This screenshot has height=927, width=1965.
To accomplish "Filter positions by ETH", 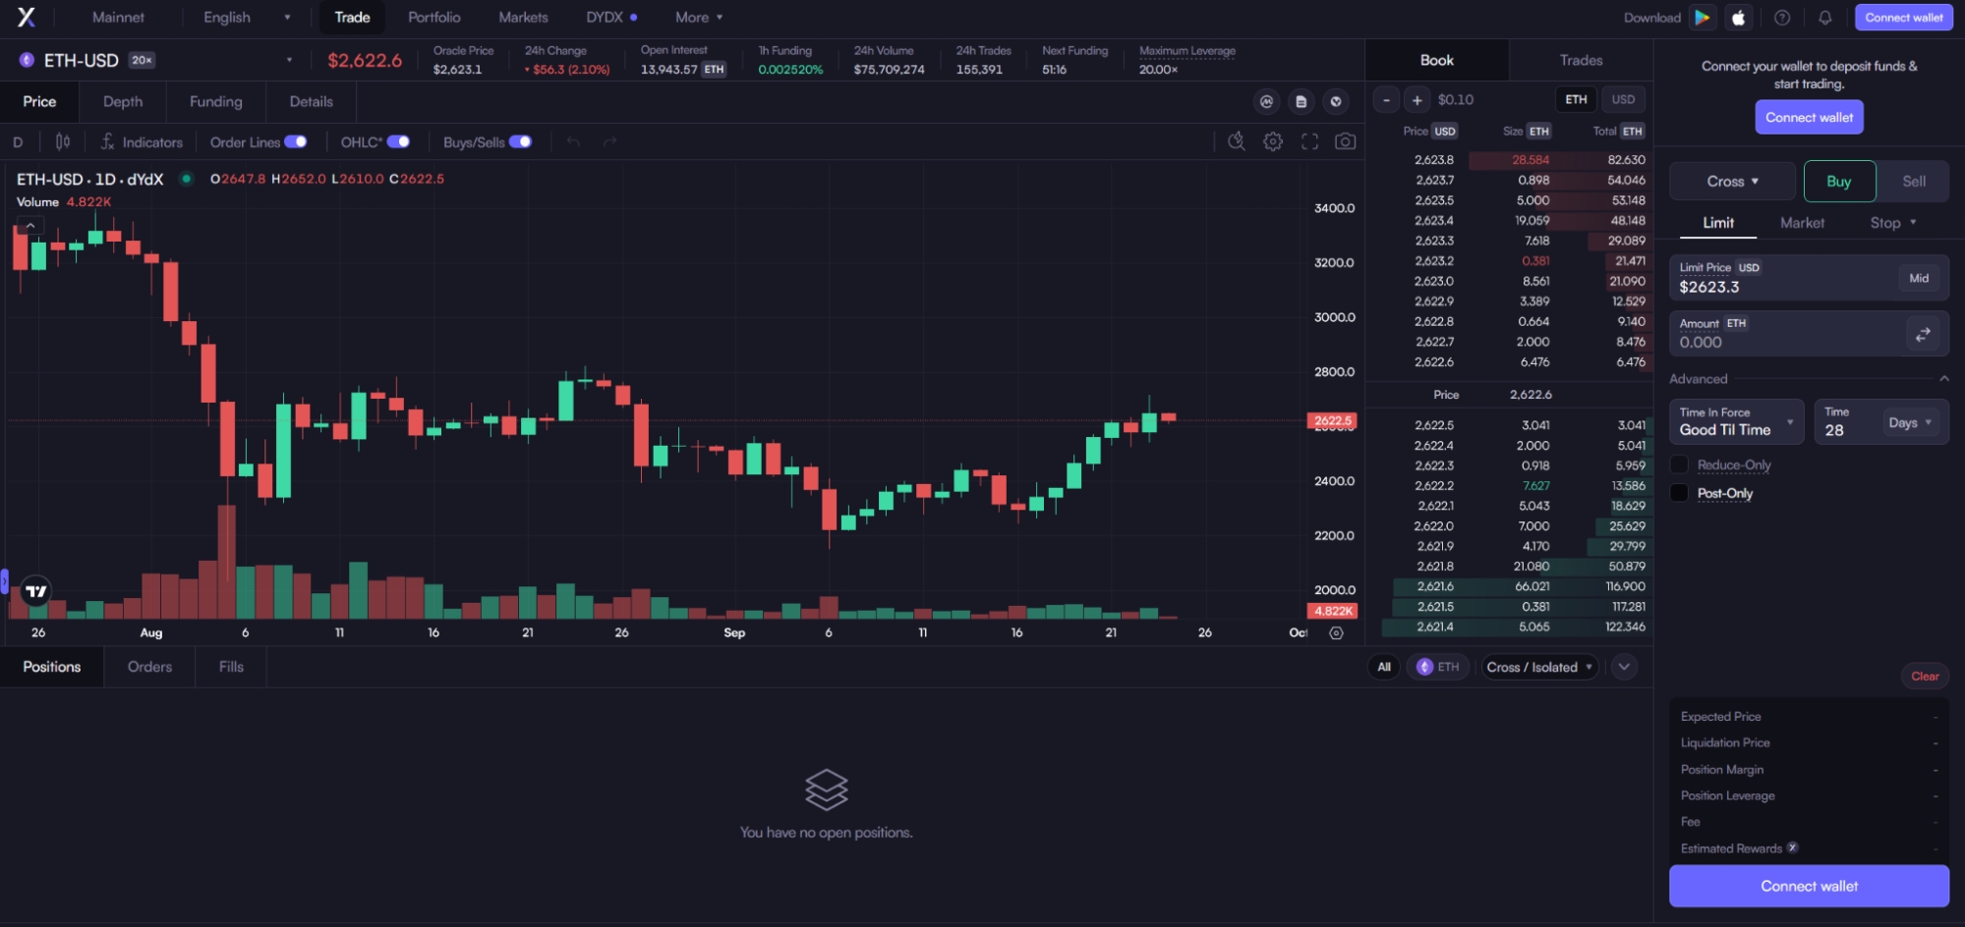I will (x=1437, y=667).
